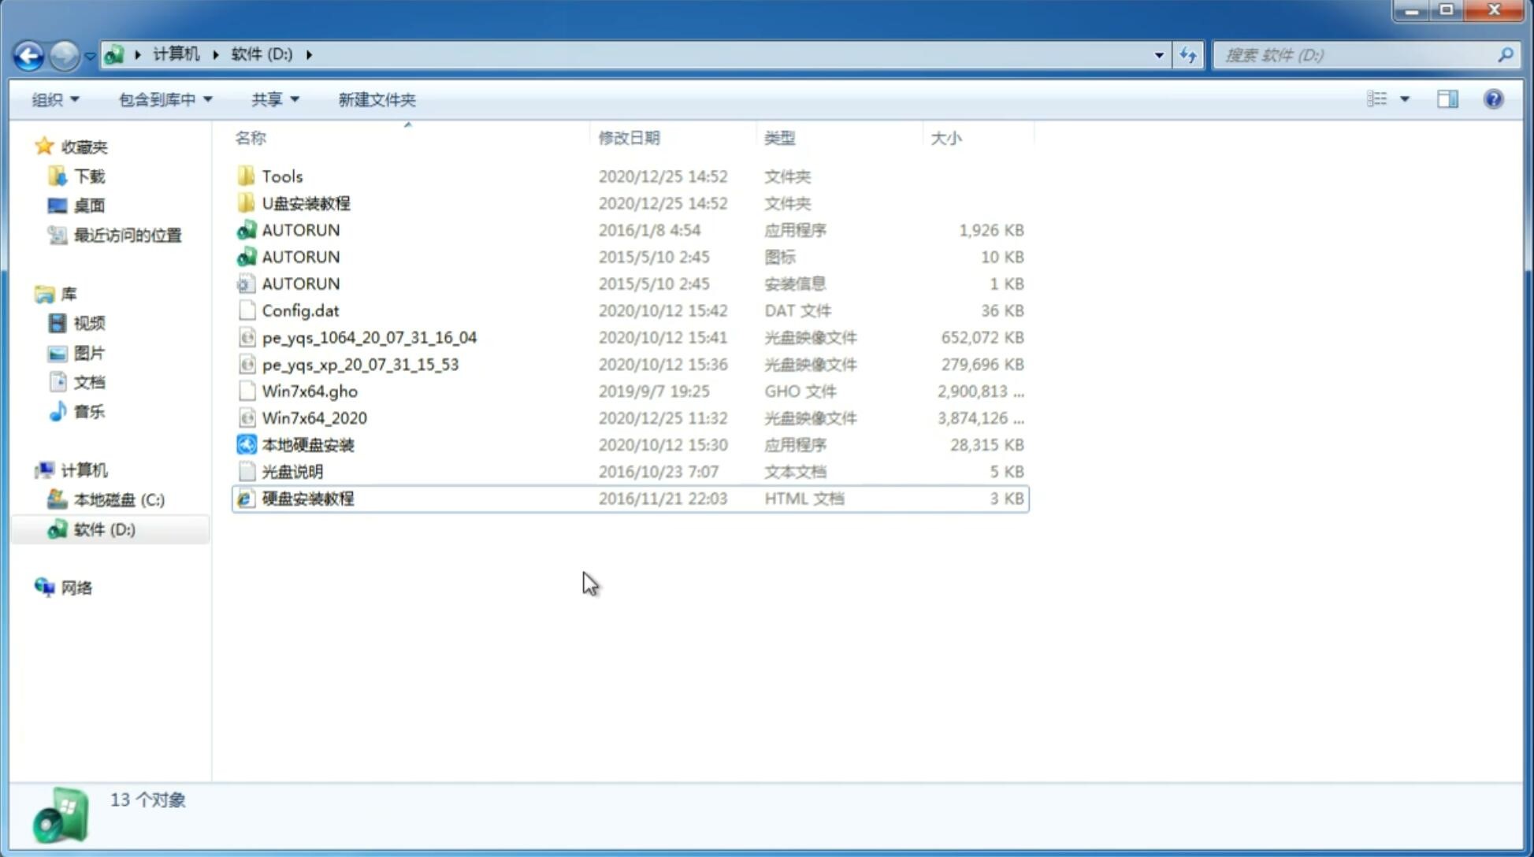Open Win7x64_2020 disc image file
The width and height of the screenshot is (1534, 857).
(x=314, y=418)
